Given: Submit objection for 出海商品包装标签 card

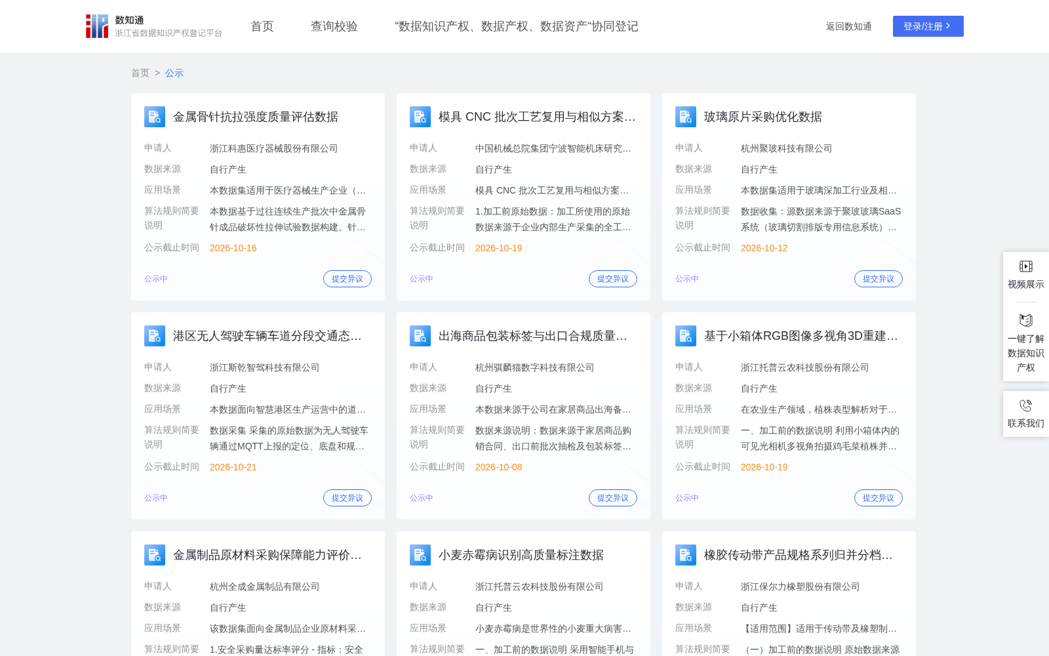Looking at the screenshot, I should [613, 498].
